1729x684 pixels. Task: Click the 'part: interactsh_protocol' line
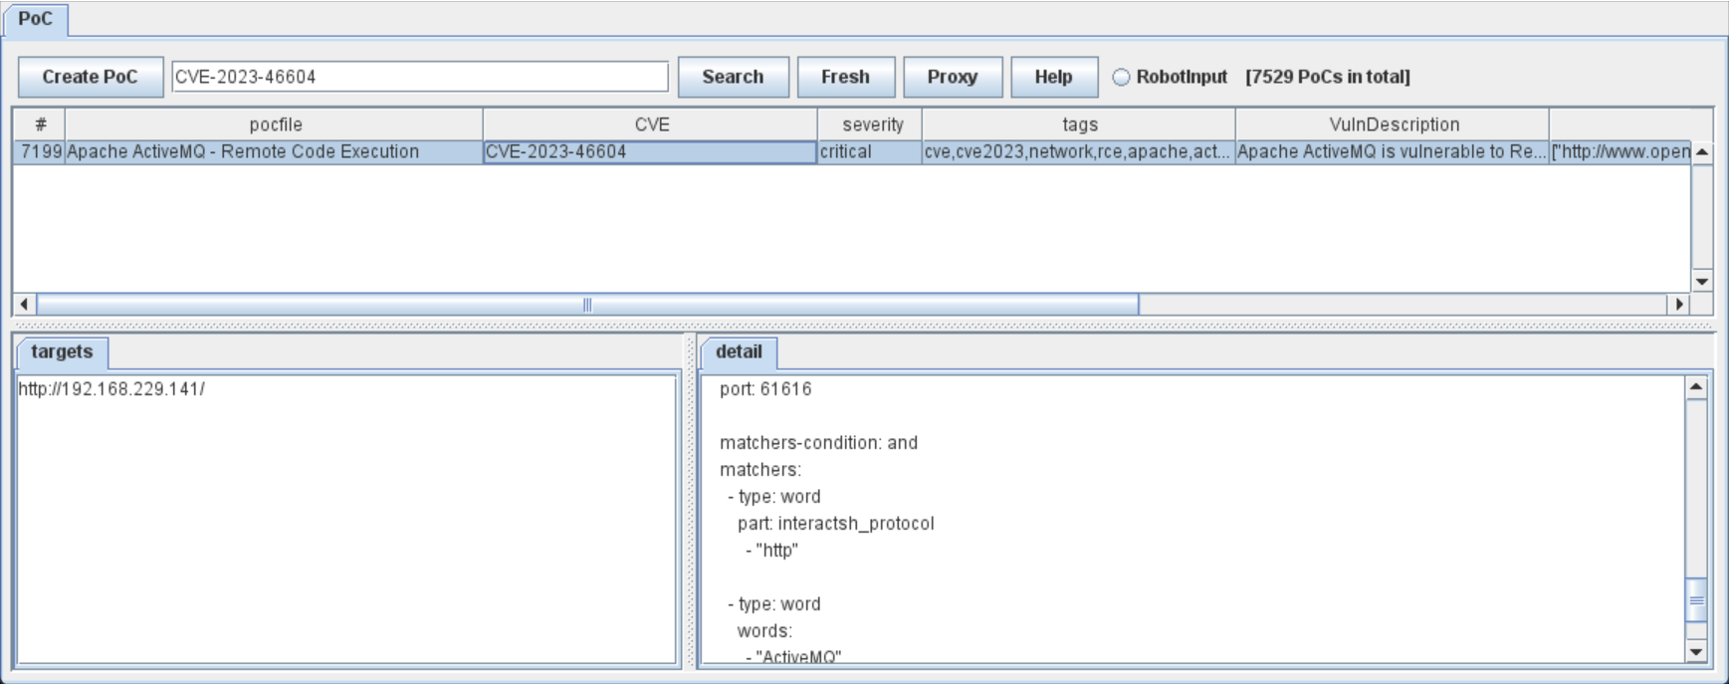coord(835,524)
